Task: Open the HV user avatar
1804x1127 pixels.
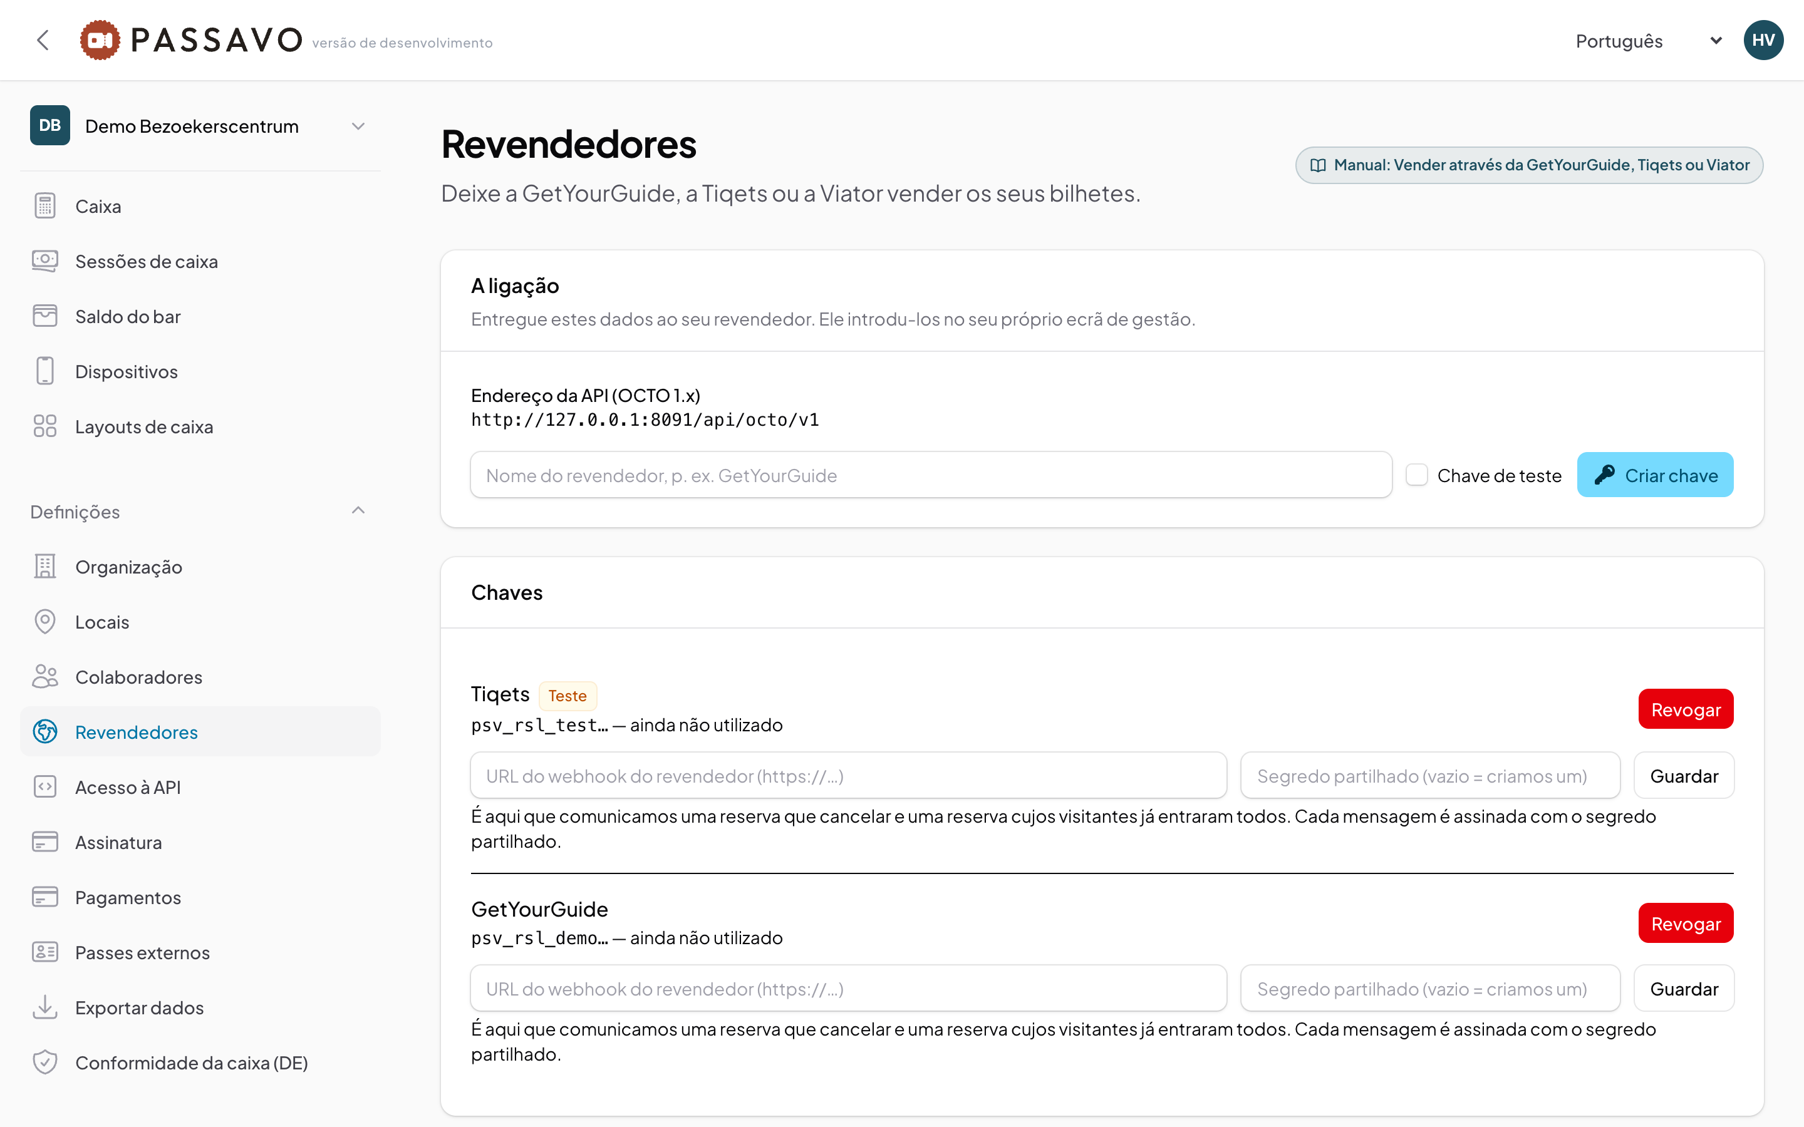Action: [x=1763, y=40]
